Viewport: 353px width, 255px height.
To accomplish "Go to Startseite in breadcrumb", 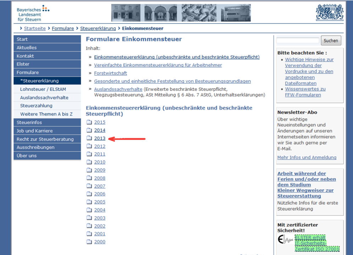I will point(35,28).
